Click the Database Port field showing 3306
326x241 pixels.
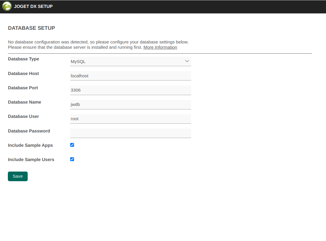pyautogui.click(x=131, y=90)
